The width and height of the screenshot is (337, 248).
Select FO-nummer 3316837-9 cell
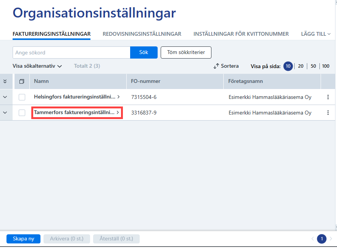pyautogui.click(x=144, y=113)
